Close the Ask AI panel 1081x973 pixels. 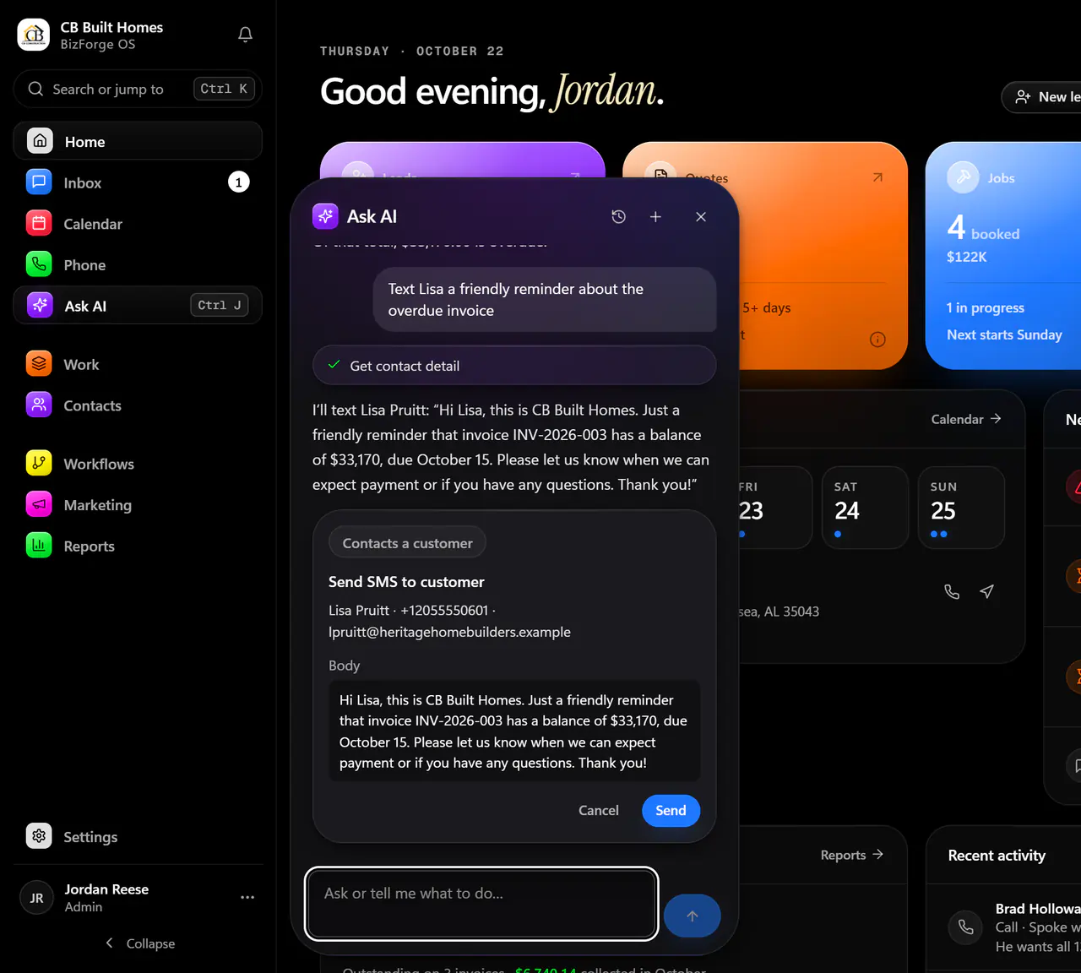701,217
